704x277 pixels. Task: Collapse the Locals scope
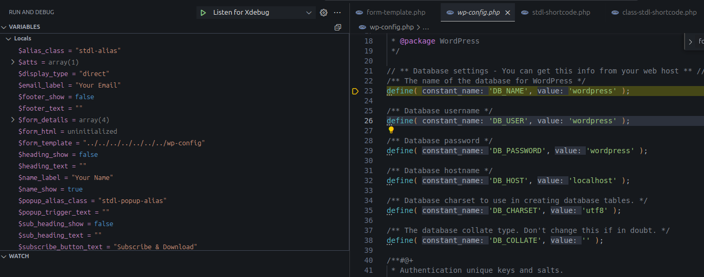pyautogui.click(x=8, y=39)
